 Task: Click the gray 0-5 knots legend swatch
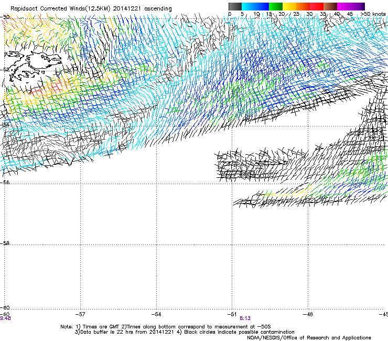tap(235, 6)
